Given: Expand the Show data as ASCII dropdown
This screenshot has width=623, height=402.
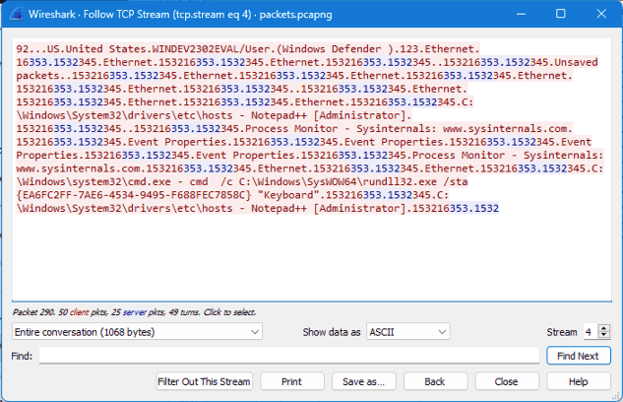Looking at the screenshot, I should coord(407,332).
